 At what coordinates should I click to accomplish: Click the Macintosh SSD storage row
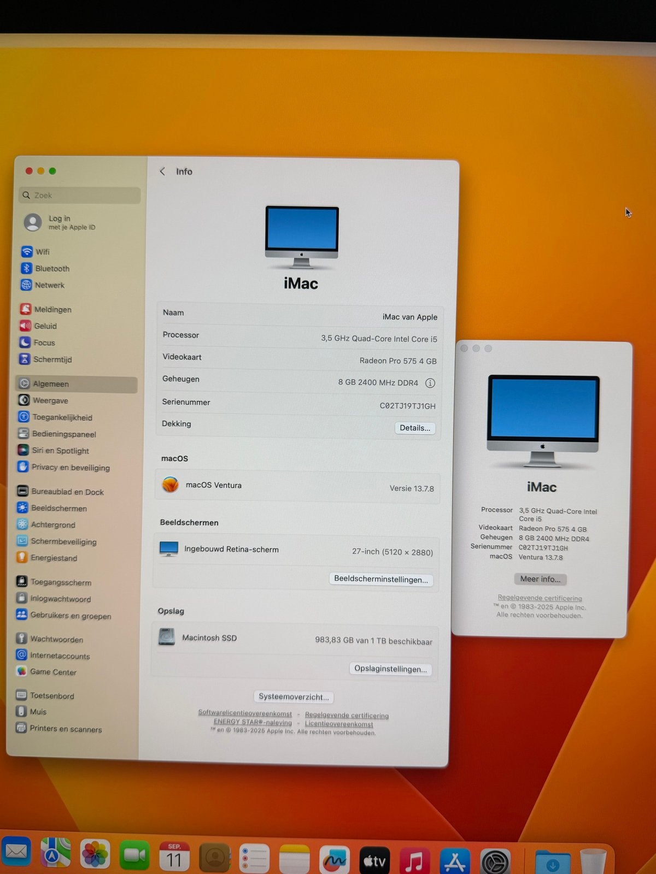point(296,639)
